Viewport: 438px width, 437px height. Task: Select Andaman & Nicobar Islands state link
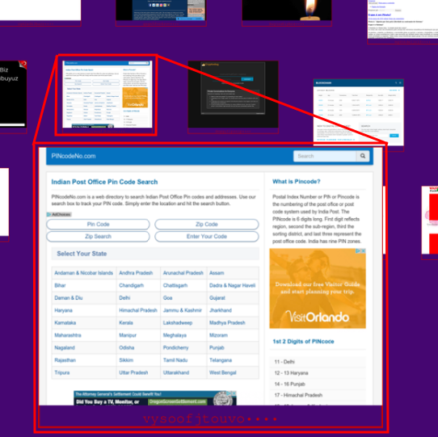pos(84,273)
